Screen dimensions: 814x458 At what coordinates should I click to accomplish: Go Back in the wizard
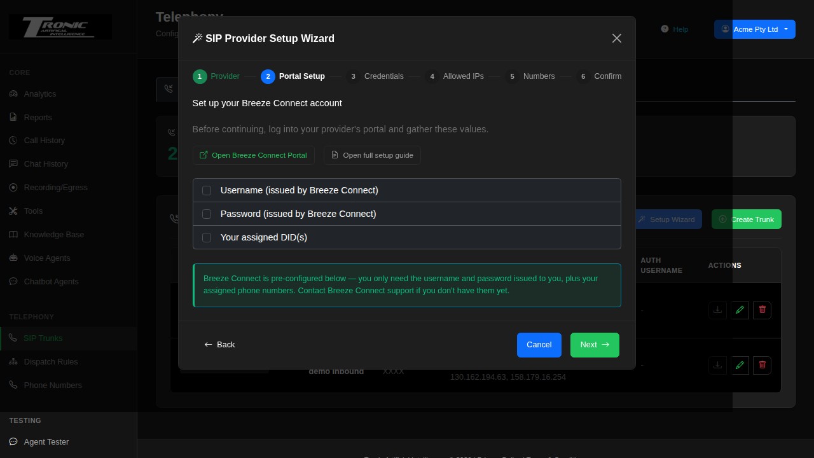[219, 345]
